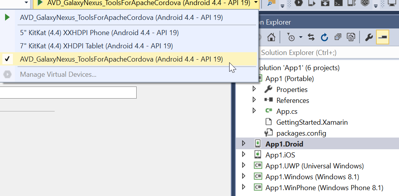Select Solution 'App1' root node
The height and width of the screenshot is (196, 399).
pos(298,68)
